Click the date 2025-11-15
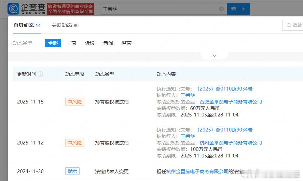The image size is (303, 181). [30, 102]
